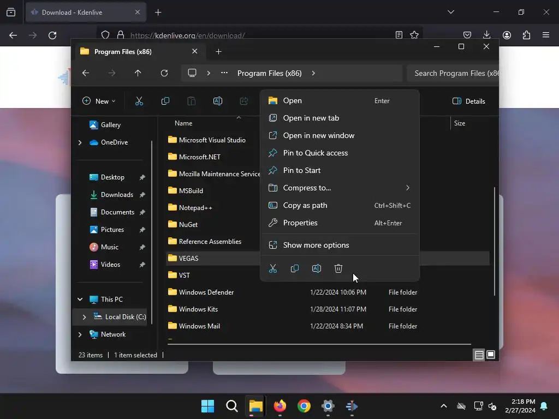This screenshot has width=559, height=419.
Task: Click the file list vertical scrollbar
Action: click(495, 241)
